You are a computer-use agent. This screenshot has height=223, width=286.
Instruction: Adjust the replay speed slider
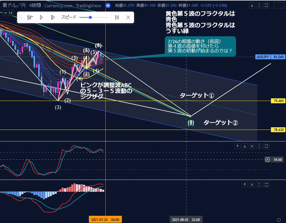(90, 17)
